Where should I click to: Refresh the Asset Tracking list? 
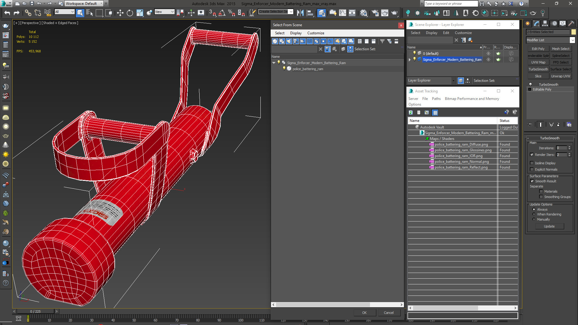tap(411, 113)
